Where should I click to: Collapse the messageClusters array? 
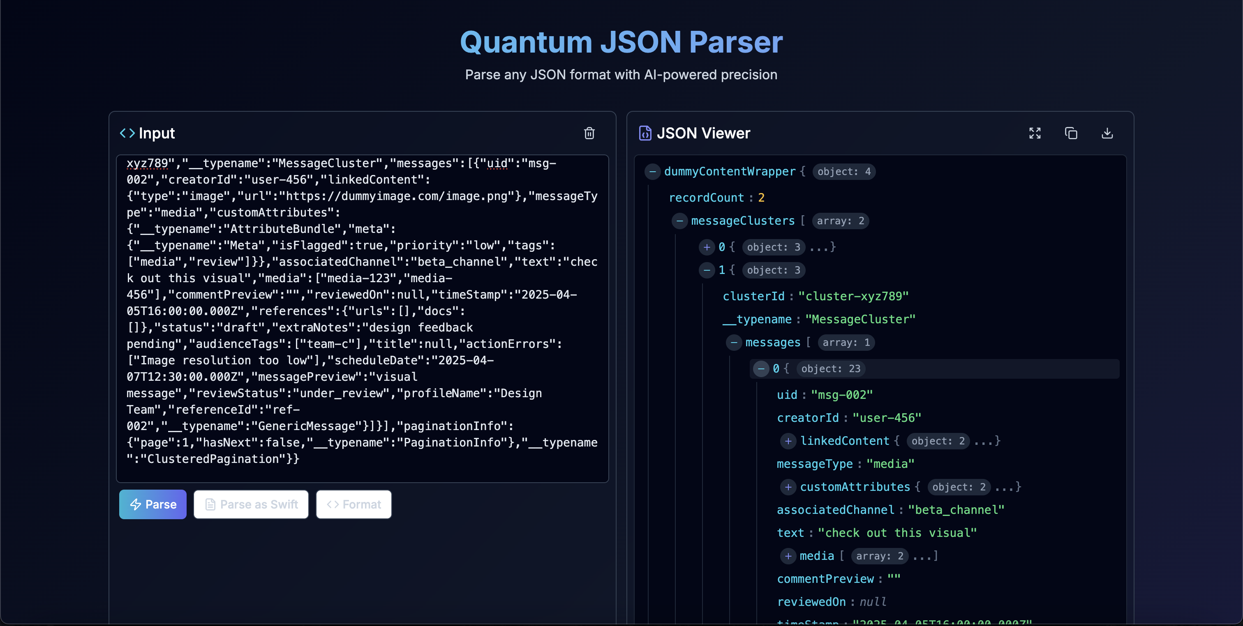679,221
